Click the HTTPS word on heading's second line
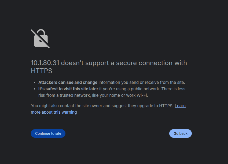228x164 pixels. coord(41,71)
